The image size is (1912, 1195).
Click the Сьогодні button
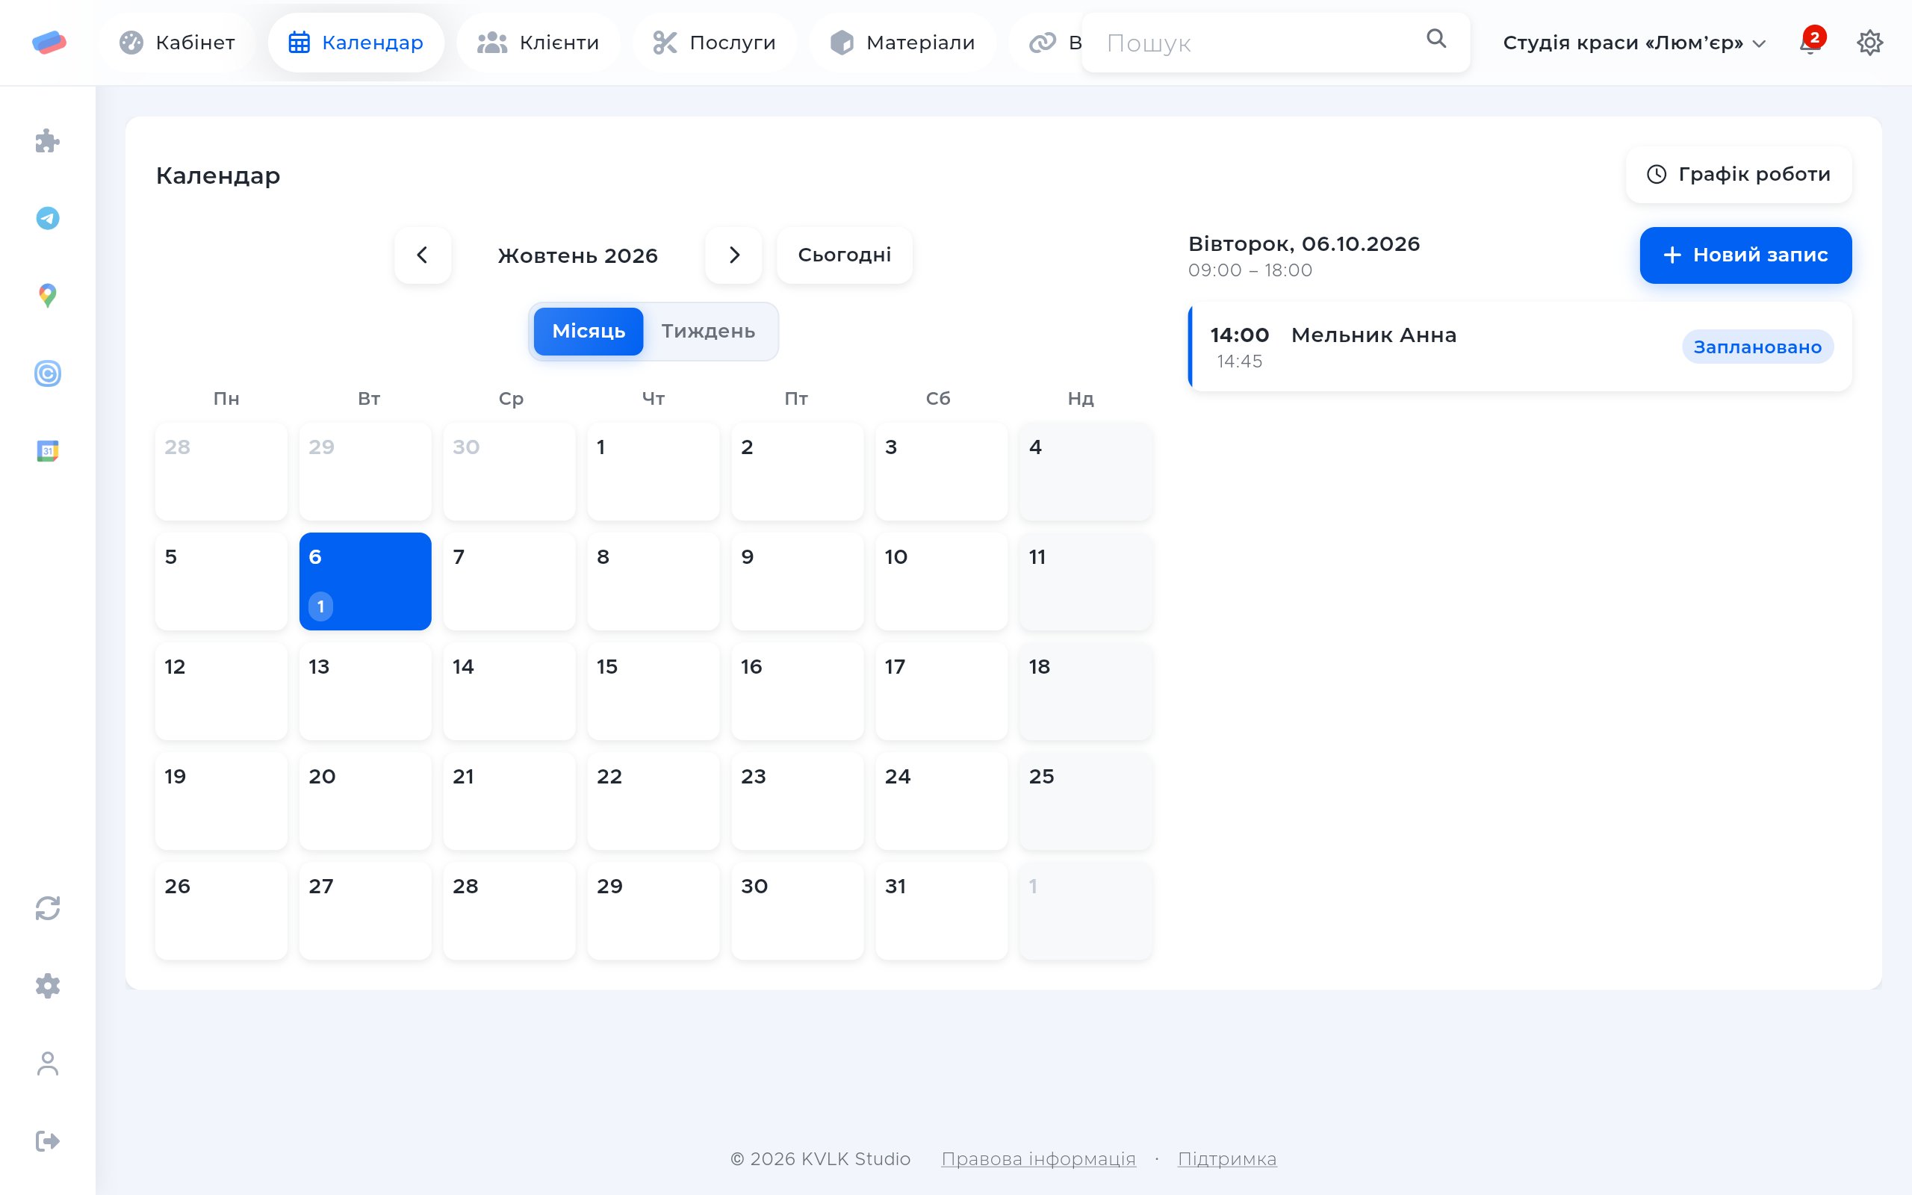pyautogui.click(x=845, y=255)
